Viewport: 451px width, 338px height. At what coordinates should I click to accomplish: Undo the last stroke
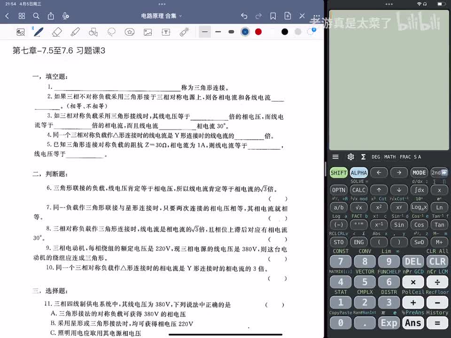coord(244,16)
